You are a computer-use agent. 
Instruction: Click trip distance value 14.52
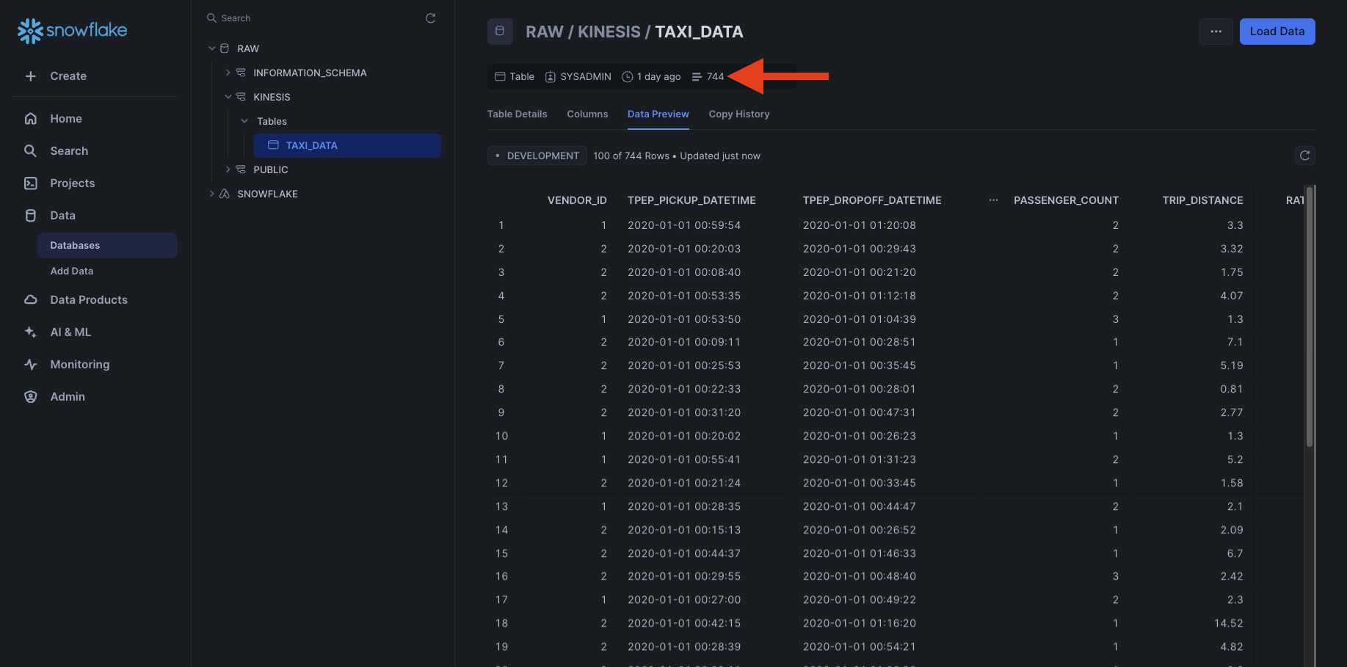(1228, 623)
